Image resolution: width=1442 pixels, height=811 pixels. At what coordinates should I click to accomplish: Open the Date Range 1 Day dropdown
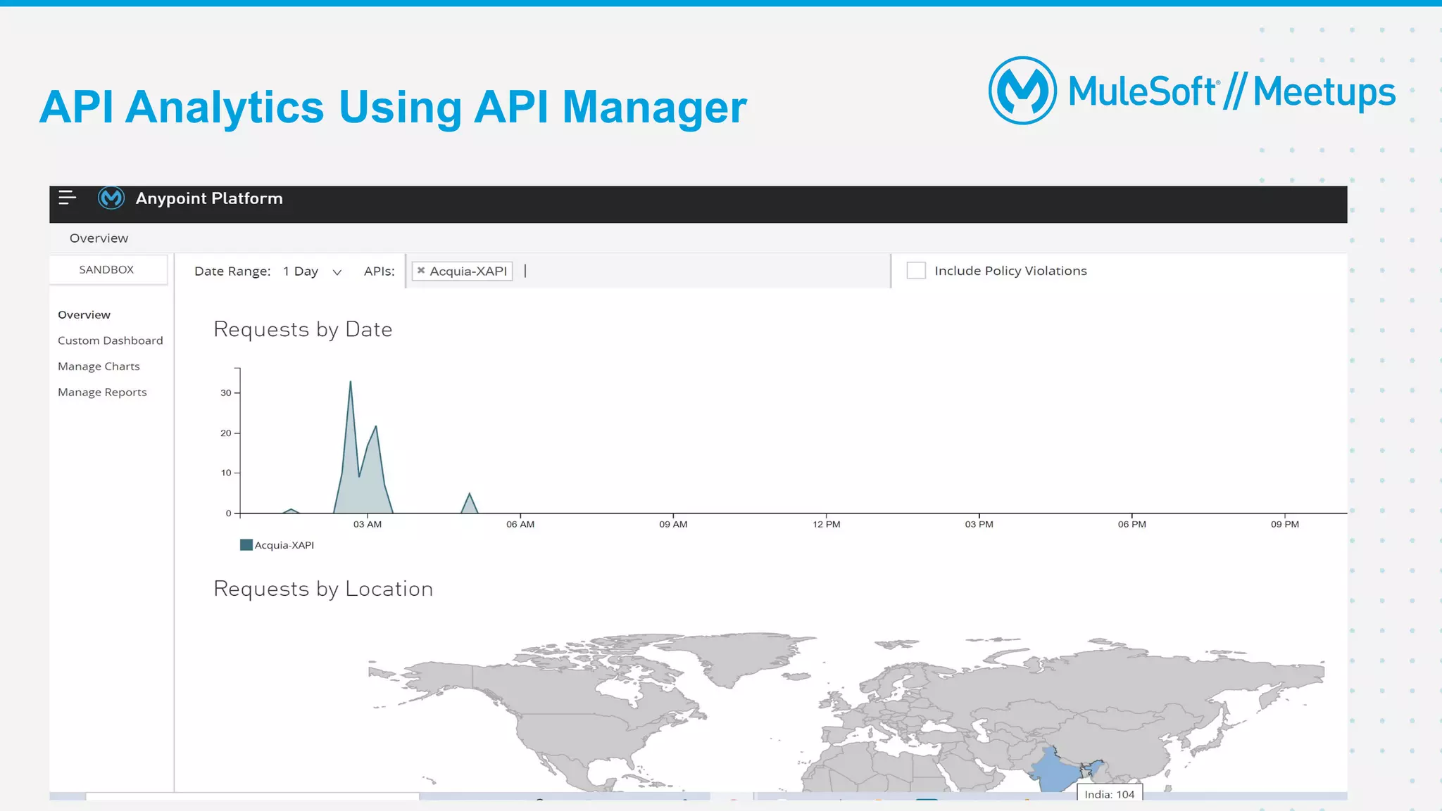tap(313, 272)
